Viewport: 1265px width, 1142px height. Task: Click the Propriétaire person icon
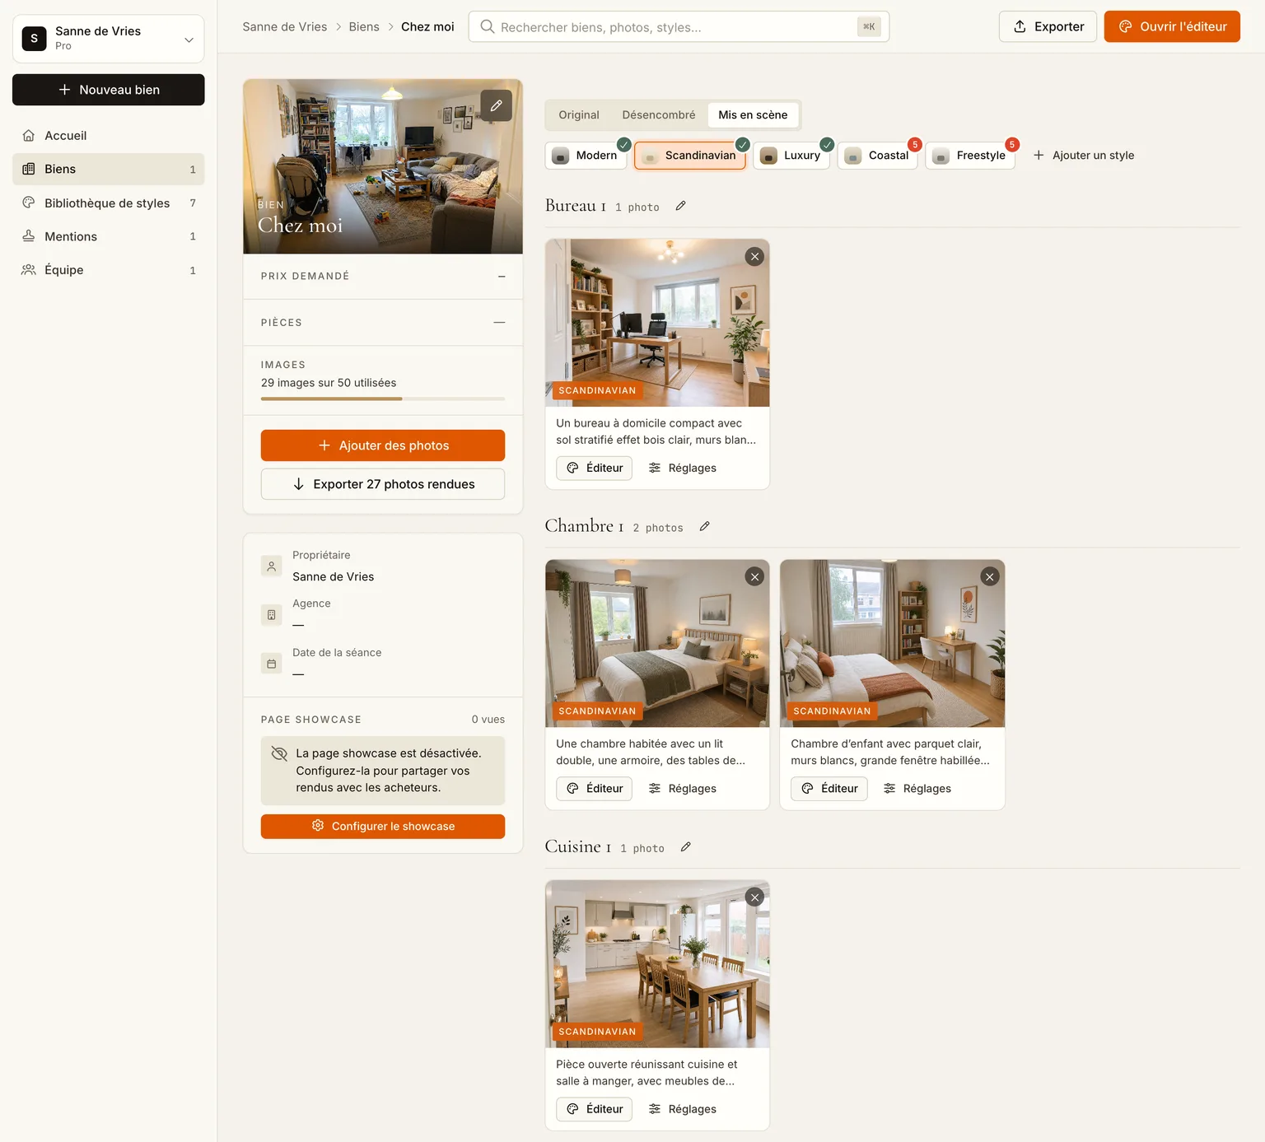(272, 566)
